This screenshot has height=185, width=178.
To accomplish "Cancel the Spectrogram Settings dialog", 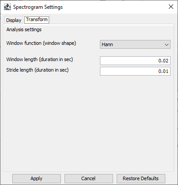I will tap(89, 178).
